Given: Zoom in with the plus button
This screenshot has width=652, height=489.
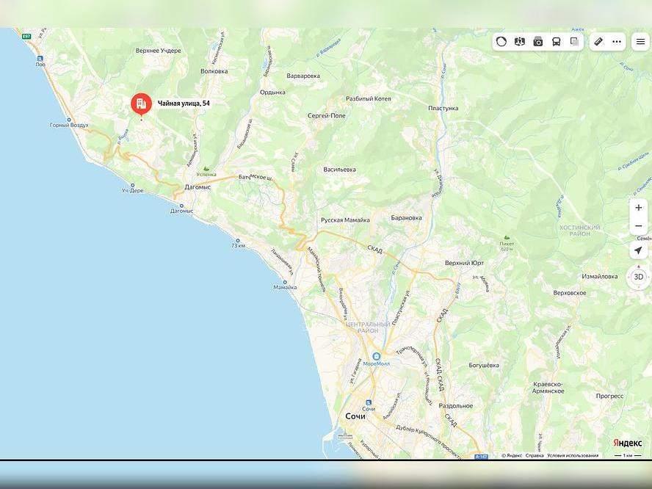Looking at the screenshot, I should coord(638,208).
